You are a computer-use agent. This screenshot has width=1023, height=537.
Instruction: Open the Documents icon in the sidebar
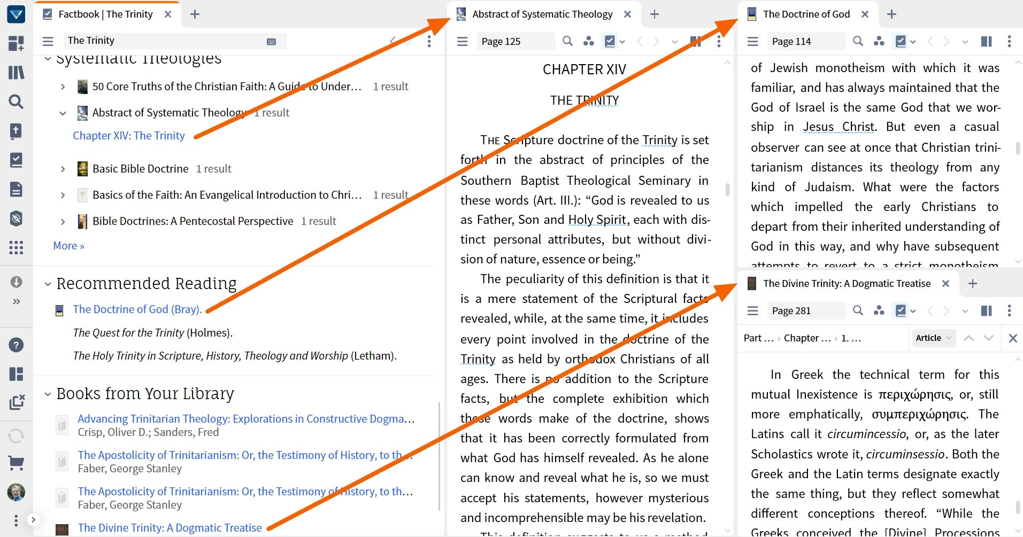coord(16,189)
